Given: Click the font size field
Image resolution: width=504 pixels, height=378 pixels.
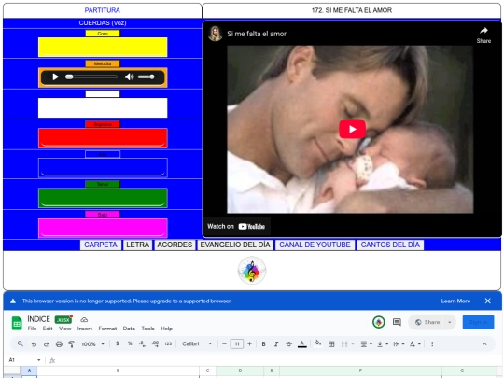Looking at the screenshot, I should (237, 343).
